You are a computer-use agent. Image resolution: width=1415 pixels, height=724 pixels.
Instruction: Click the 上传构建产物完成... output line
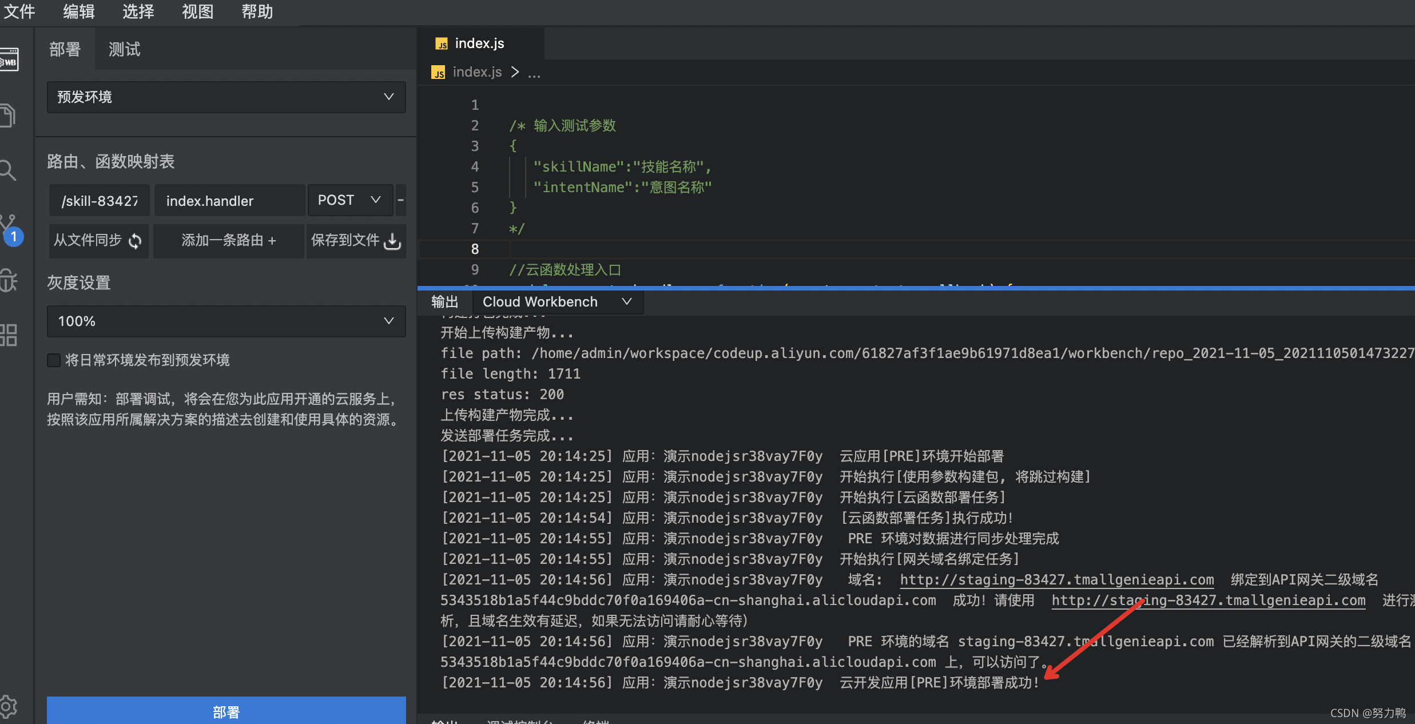[507, 415]
